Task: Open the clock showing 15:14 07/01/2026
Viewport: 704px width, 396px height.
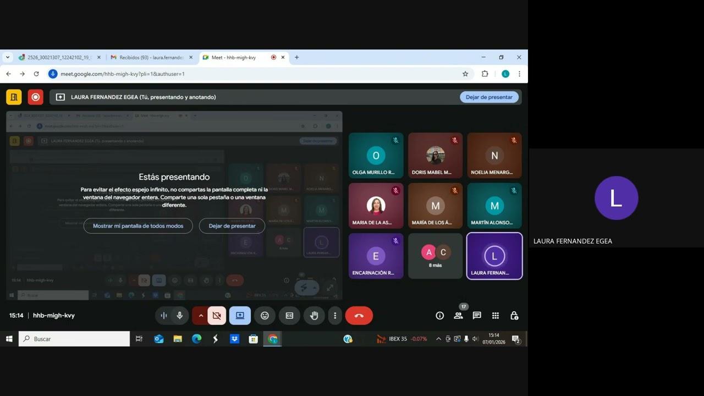Action: [494, 339]
